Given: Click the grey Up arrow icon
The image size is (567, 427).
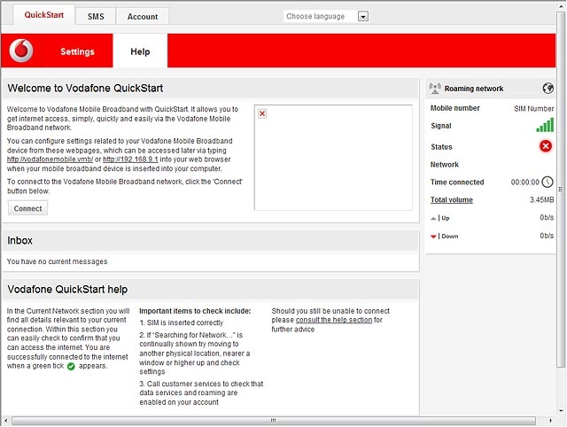Looking at the screenshot, I should click(x=433, y=219).
